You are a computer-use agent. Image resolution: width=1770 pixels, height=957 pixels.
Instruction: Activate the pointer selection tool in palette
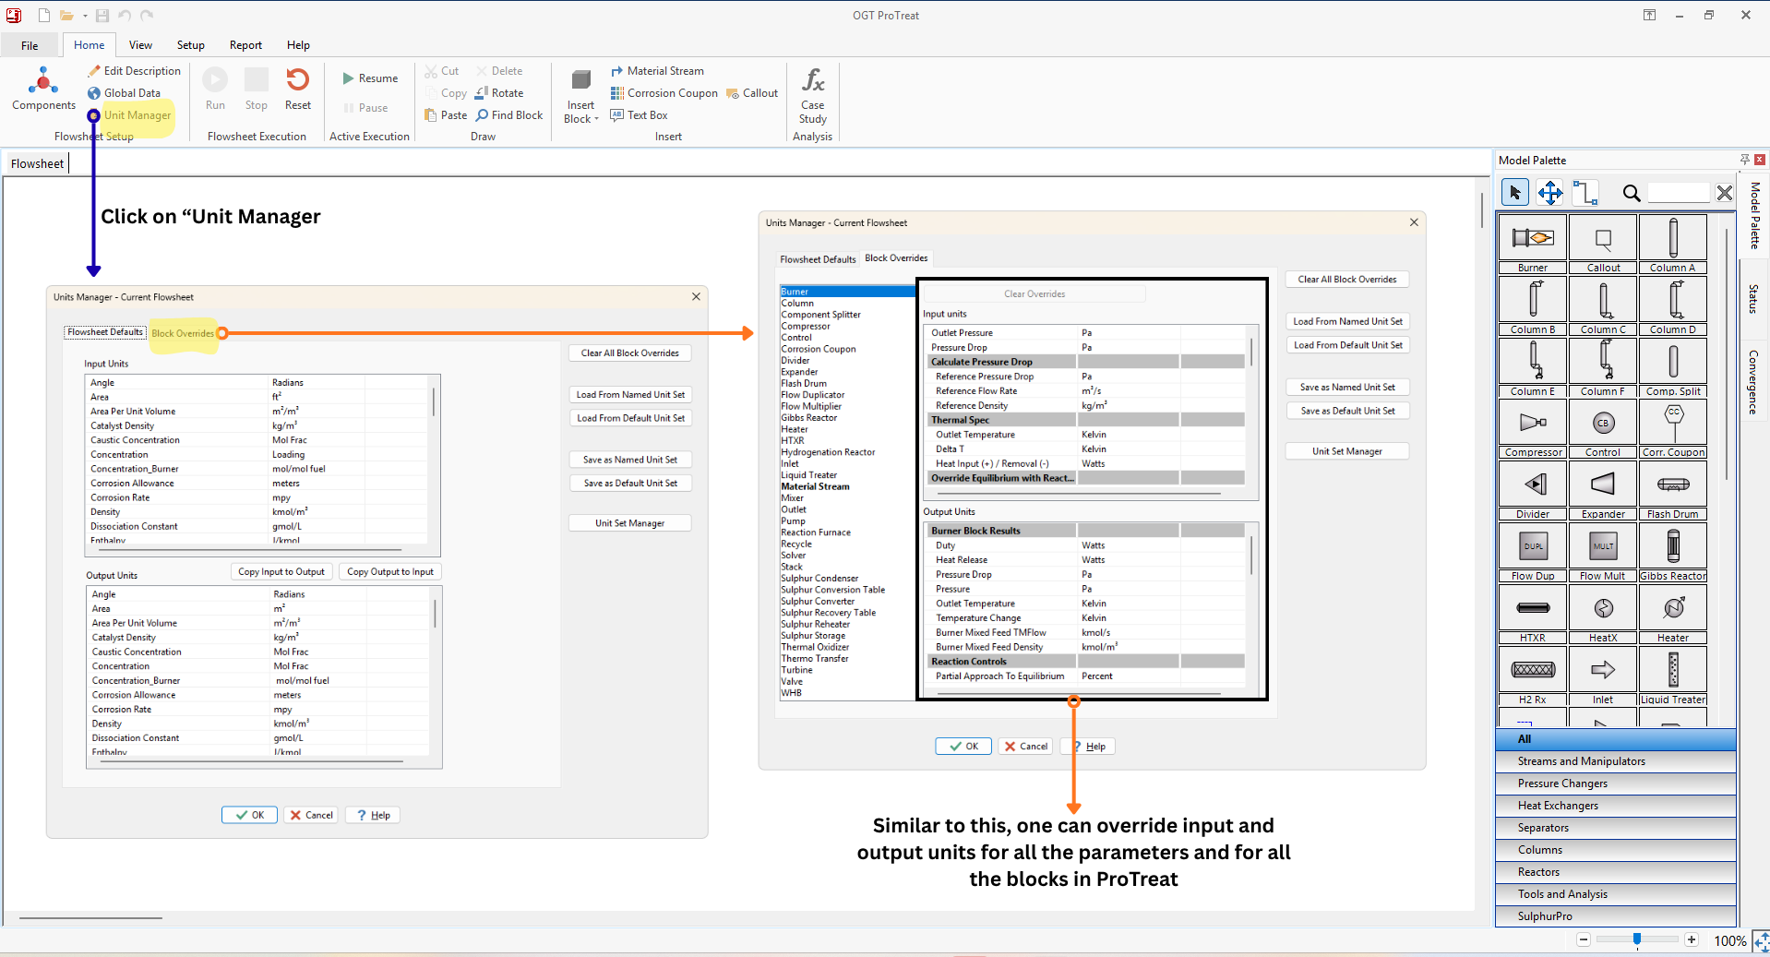pyautogui.click(x=1514, y=193)
